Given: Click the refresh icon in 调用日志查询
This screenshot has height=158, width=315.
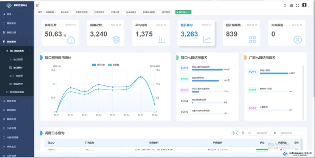Looking at the screenshot, I should [x=238, y=133].
